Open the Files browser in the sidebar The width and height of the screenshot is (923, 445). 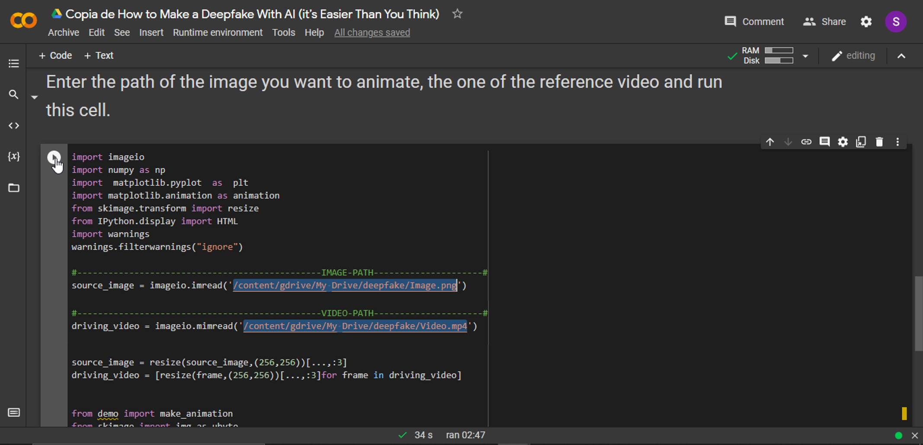(x=13, y=188)
